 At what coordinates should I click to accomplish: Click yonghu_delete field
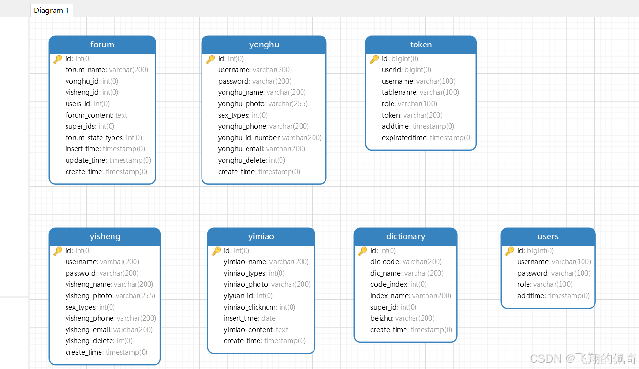[252, 160]
